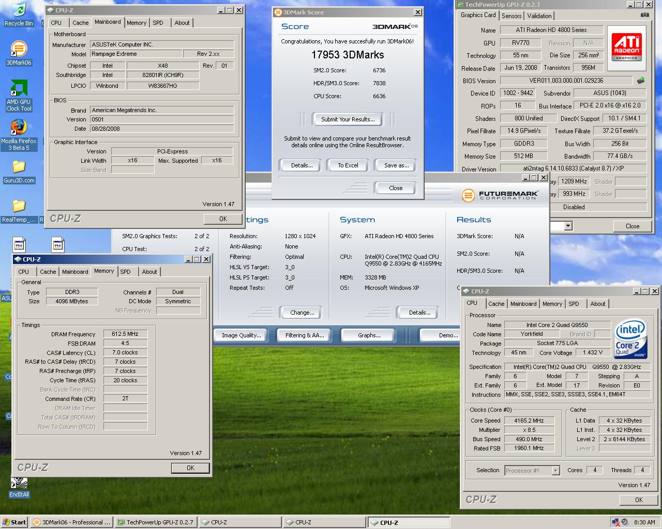
Task: Close the 3DMark Score dialog via Close button
Action: coord(396,188)
